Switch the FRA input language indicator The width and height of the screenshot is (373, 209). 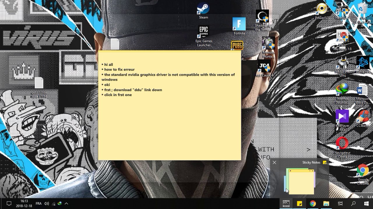tap(38, 203)
